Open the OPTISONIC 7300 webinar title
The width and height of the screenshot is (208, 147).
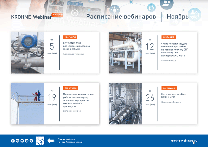(x=77, y=46)
